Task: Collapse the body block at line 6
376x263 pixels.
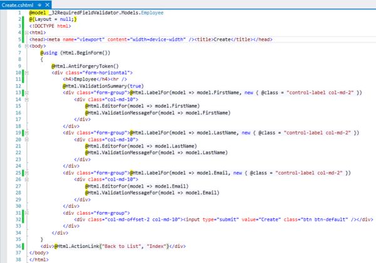Action: click(x=26, y=46)
